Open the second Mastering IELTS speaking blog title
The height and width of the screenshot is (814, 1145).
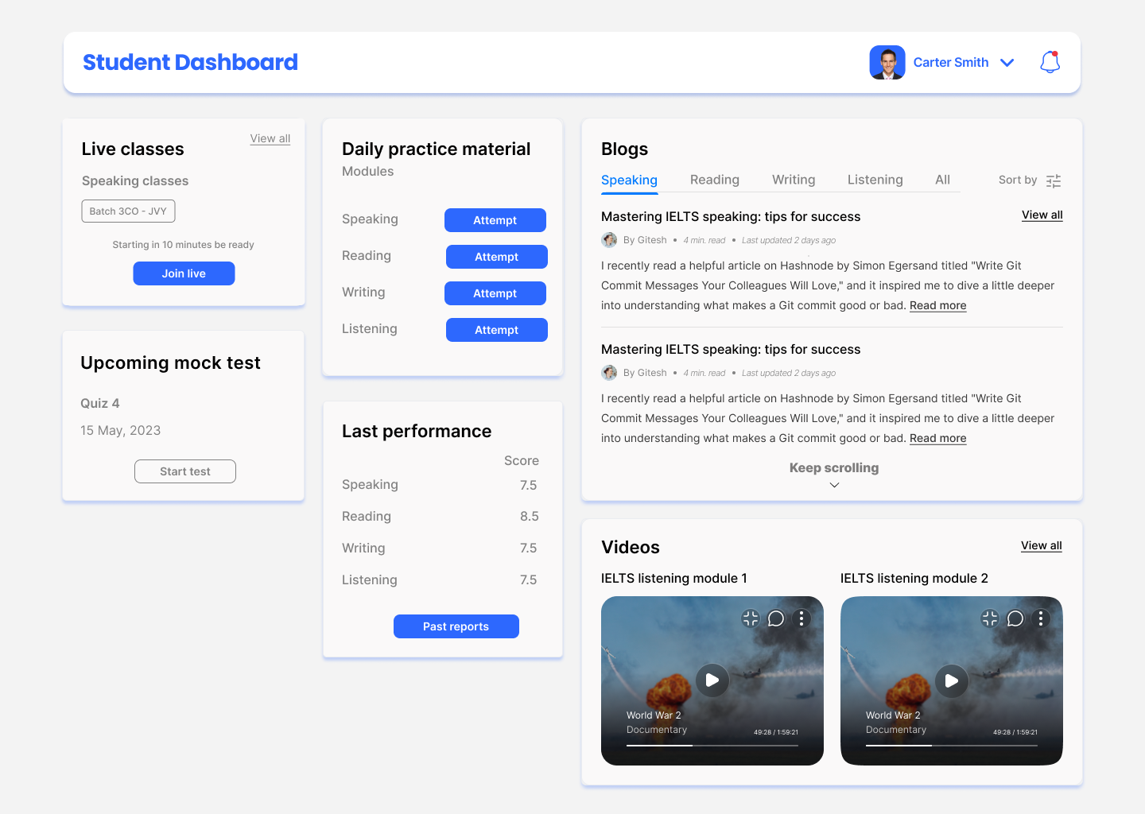(731, 349)
